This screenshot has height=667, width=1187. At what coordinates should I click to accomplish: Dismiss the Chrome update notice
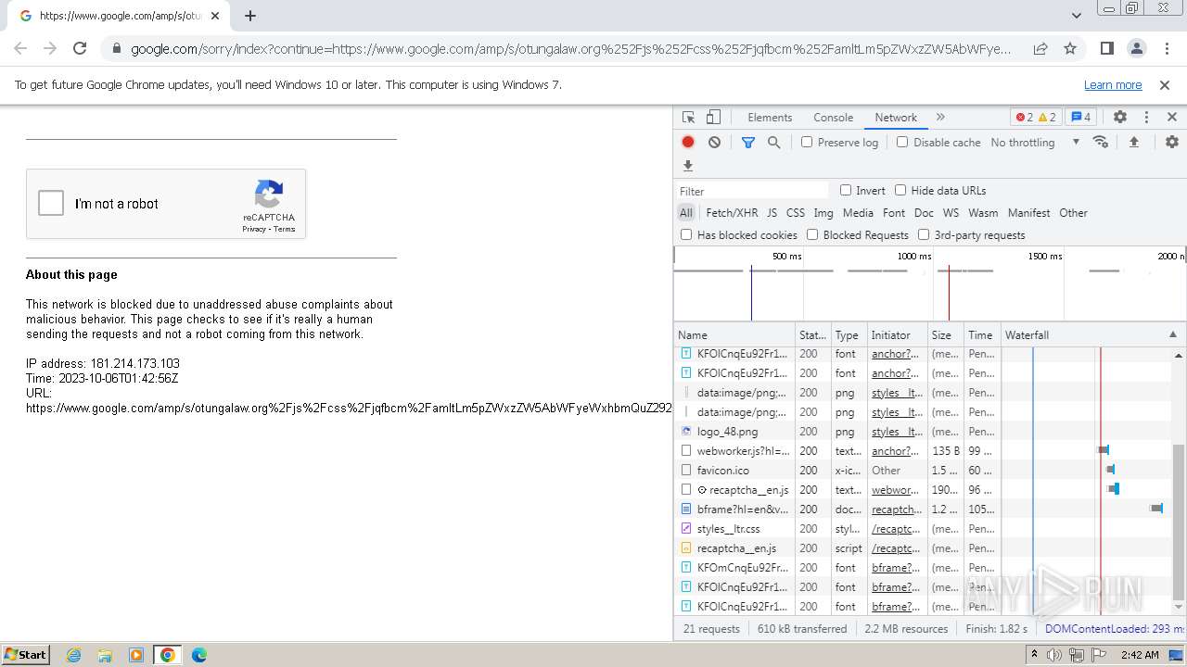[1165, 84]
